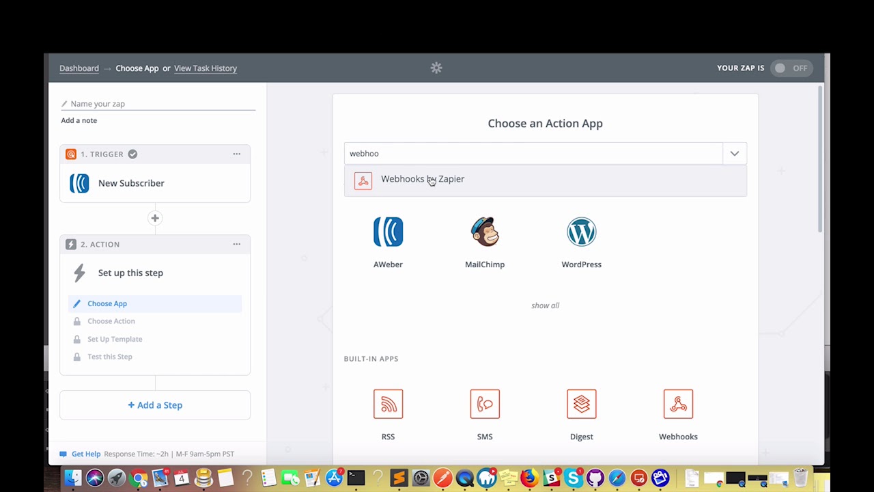Click show all apps link
Image resolution: width=874 pixels, height=492 pixels.
click(x=545, y=305)
